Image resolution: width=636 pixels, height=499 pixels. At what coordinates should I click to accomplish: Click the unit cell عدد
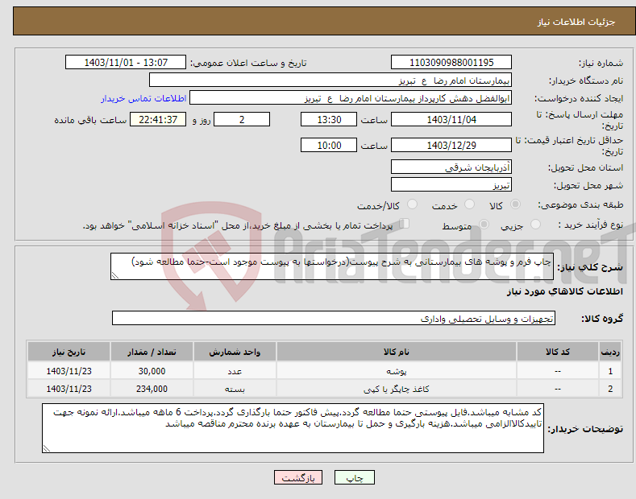235,371
